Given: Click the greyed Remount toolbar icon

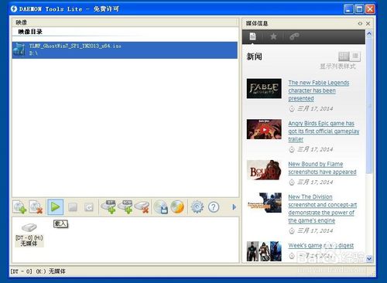Looking at the screenshot, I should [88, 207].
